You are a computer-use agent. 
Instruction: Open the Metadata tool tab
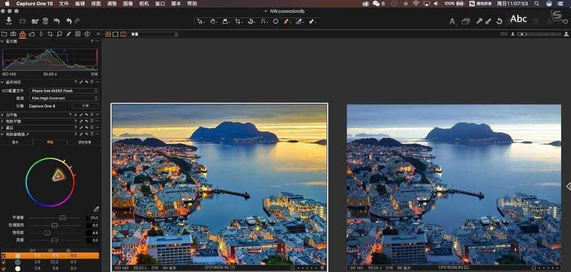coord(78,34)
